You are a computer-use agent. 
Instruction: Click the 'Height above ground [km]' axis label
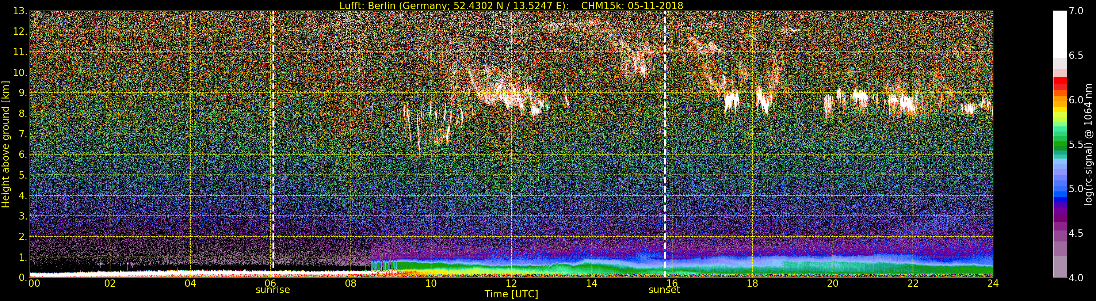click(5, 144)
